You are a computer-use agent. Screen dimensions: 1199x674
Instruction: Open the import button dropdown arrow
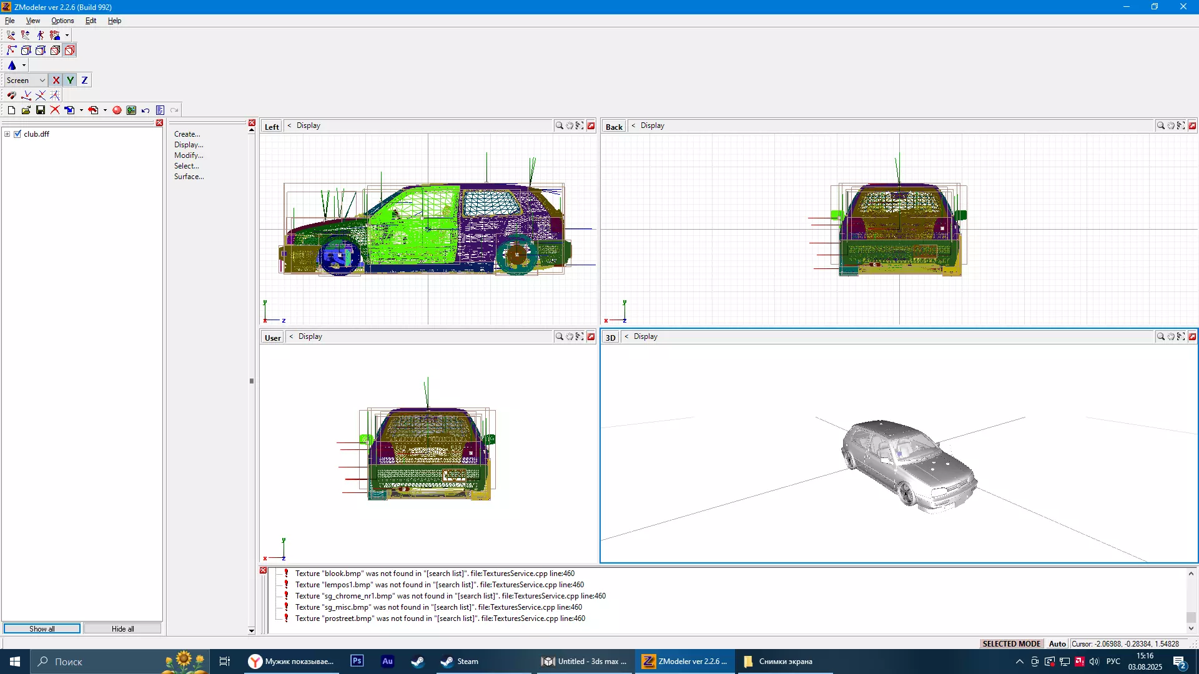81,110
